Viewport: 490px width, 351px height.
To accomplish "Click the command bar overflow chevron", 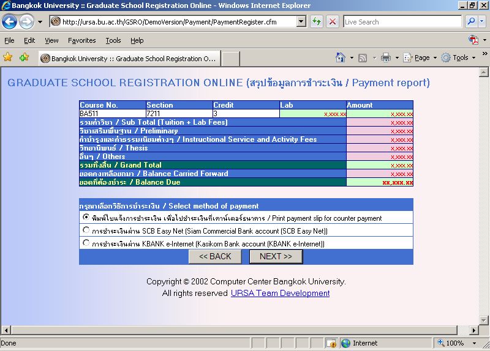I will coord(484,54).
